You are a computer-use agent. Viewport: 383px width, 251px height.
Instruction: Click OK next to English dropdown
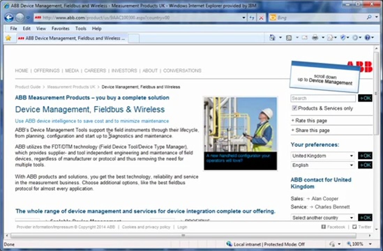pos(365,165)
